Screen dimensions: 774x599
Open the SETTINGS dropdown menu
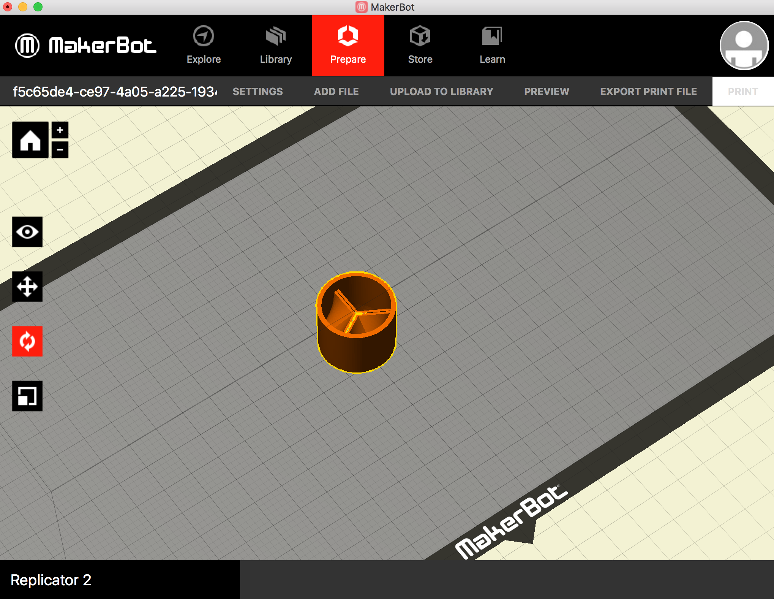coord(258,90)
